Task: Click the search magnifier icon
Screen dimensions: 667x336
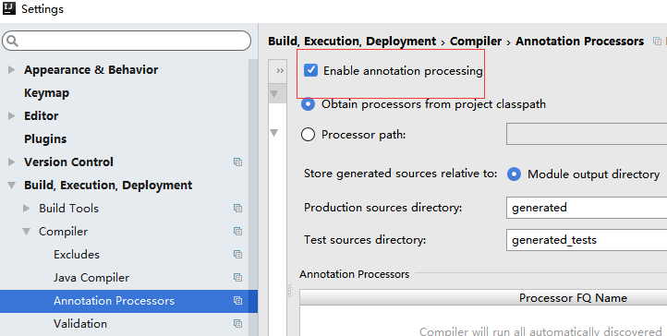Action: (x=12, y=41)
